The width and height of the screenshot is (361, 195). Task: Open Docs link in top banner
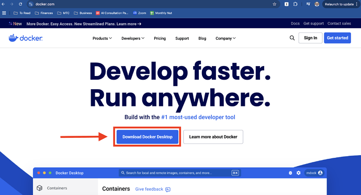pyautogui.click(x=295, y=24)
